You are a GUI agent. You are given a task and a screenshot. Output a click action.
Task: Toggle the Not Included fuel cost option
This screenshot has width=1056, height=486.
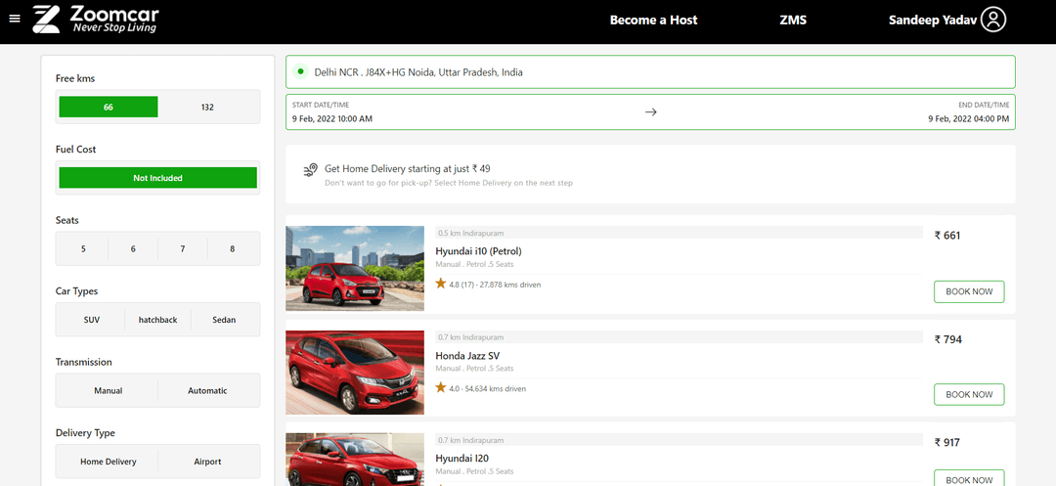157,178
